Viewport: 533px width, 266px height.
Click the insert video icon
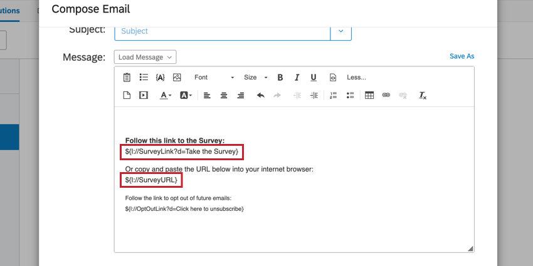(x=144, y=95)
